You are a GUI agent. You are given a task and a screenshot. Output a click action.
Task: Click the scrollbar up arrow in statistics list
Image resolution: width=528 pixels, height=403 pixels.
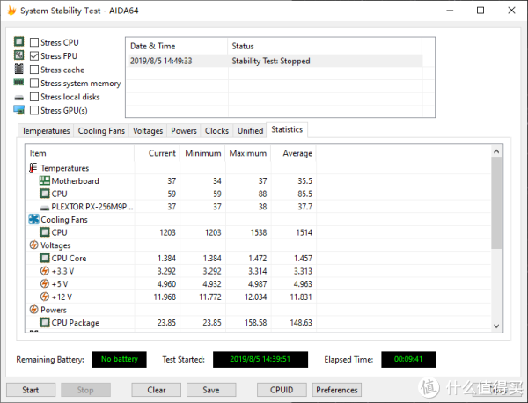click(x=496, y=151)
